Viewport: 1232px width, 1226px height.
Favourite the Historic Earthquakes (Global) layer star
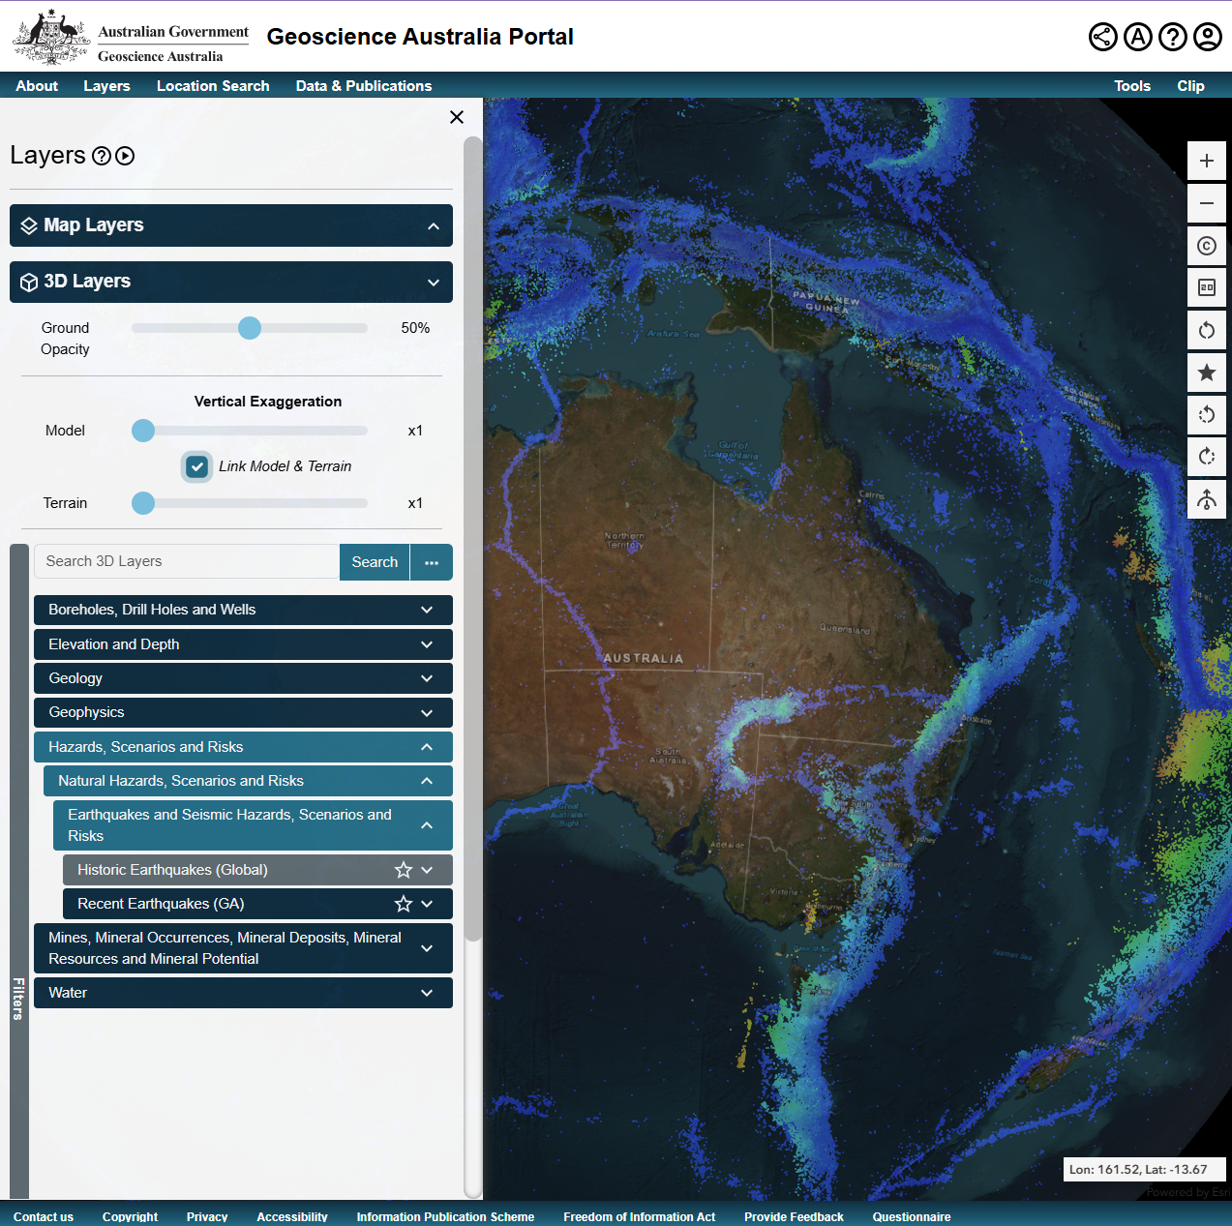(403, 870)
